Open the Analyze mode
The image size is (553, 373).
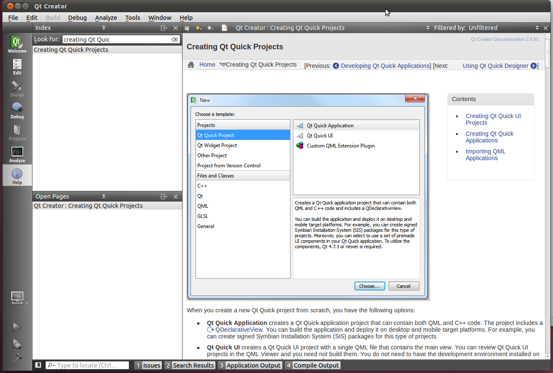coord(17,154)
